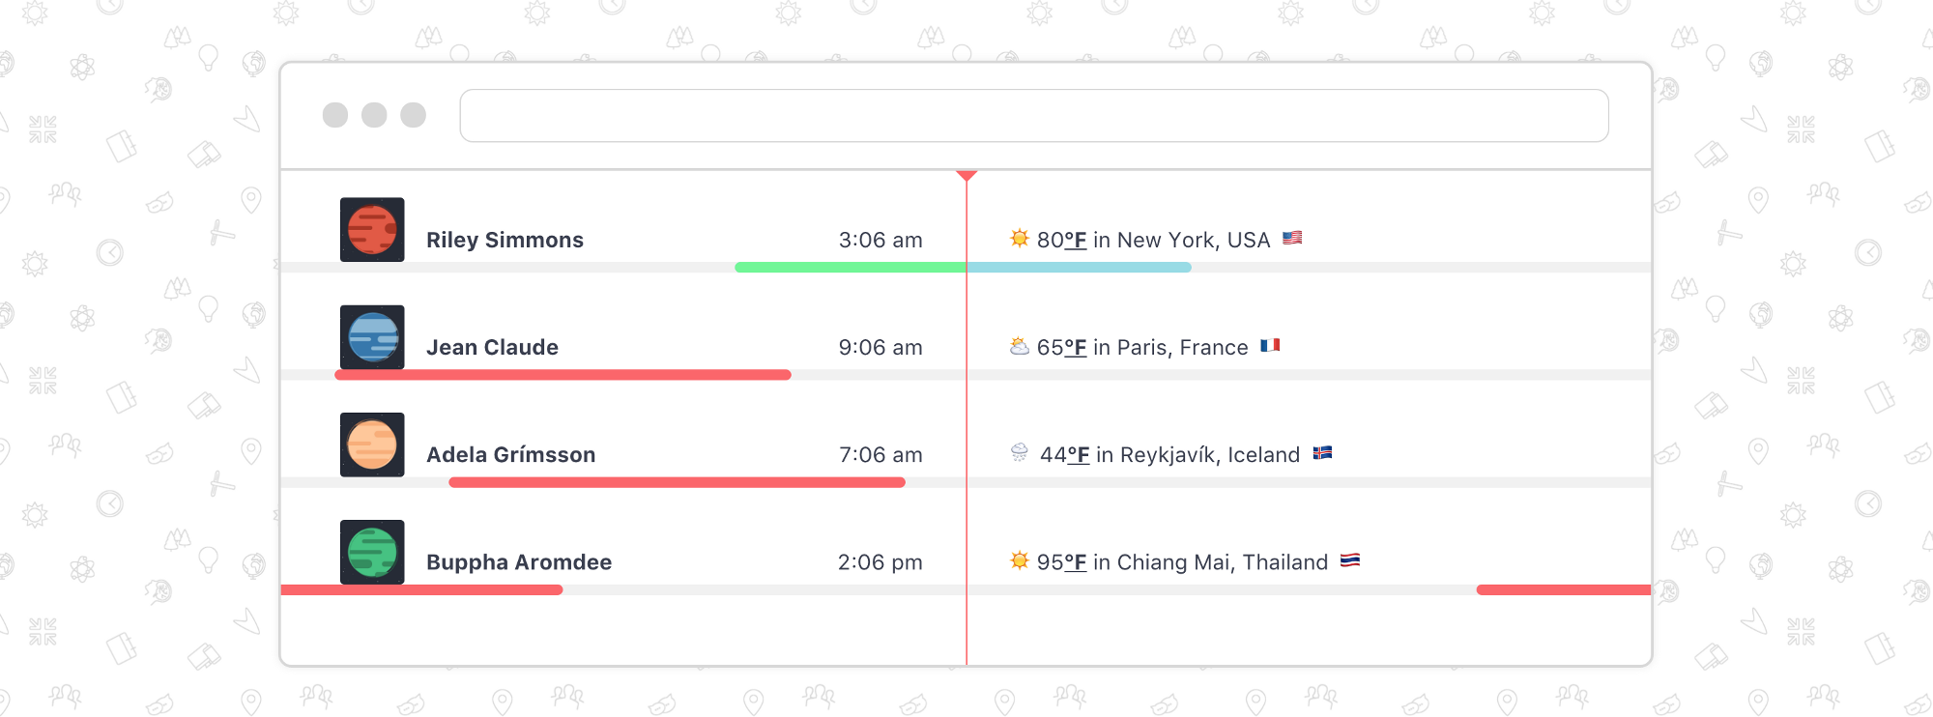Screen dimensions: 1933x717
Task: Click the USA flag icon
Action: 1292,238
